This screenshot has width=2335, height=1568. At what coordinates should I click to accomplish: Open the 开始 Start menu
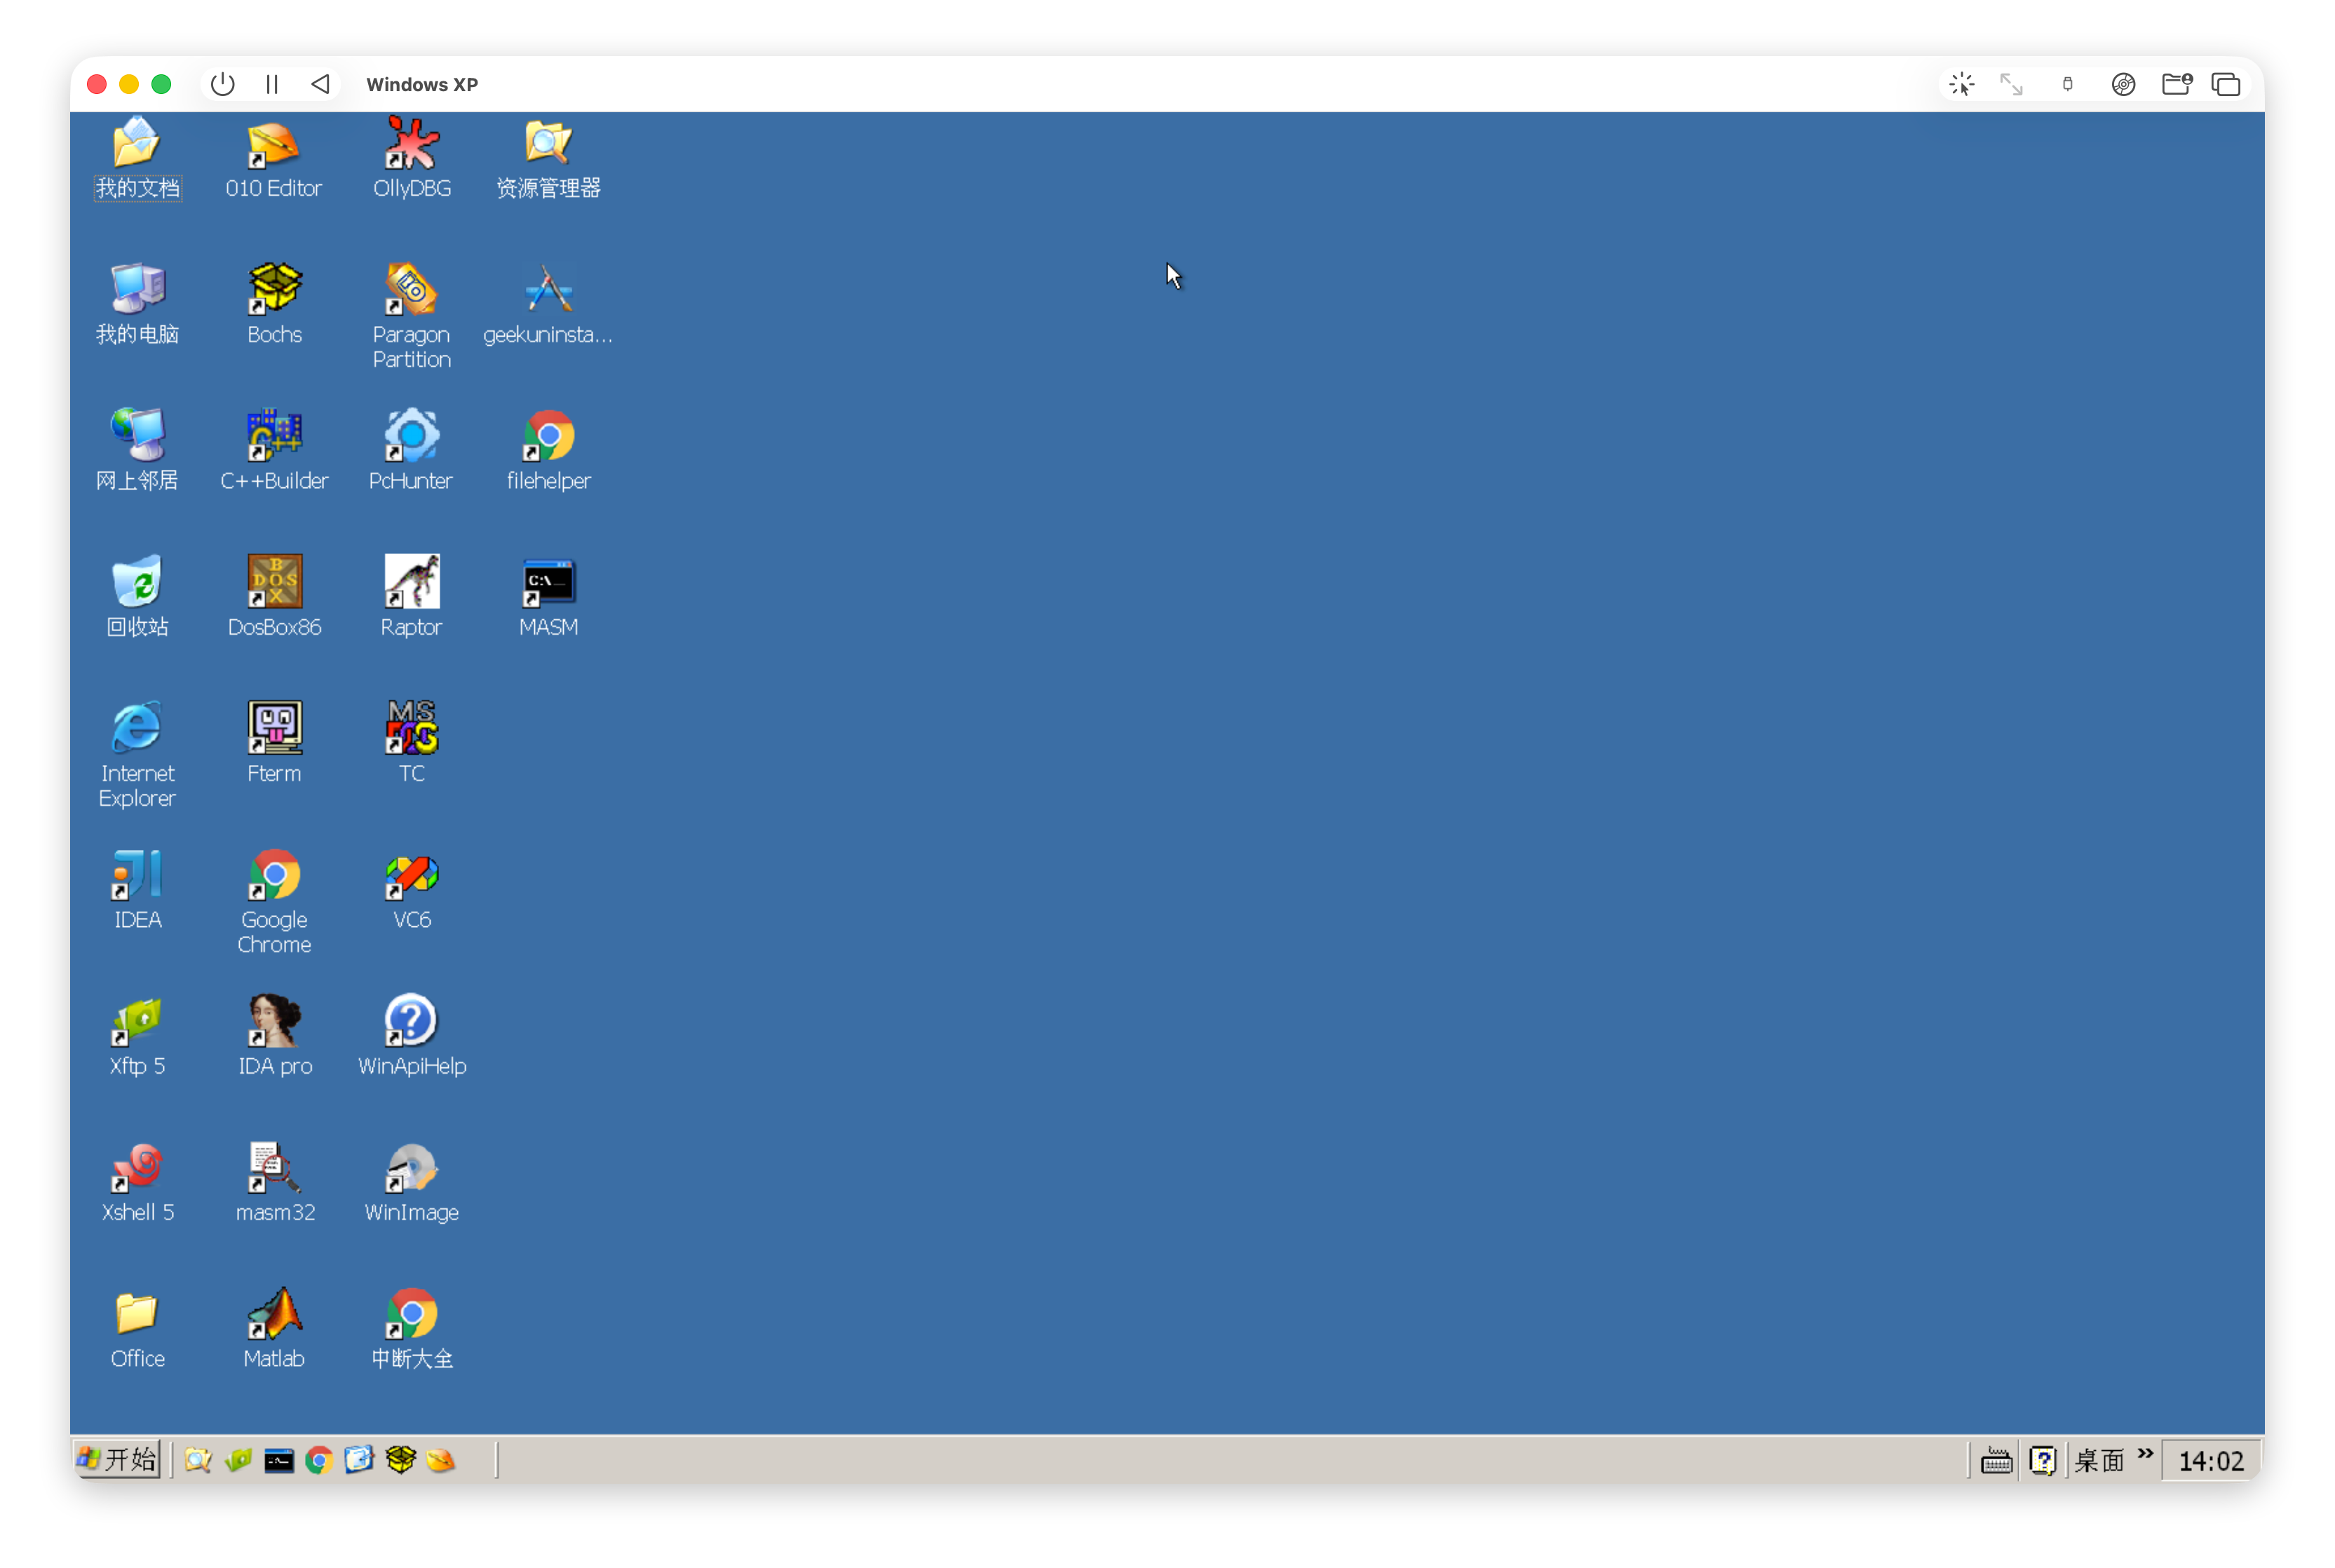pyautogui.click(x=118, y=1460)
